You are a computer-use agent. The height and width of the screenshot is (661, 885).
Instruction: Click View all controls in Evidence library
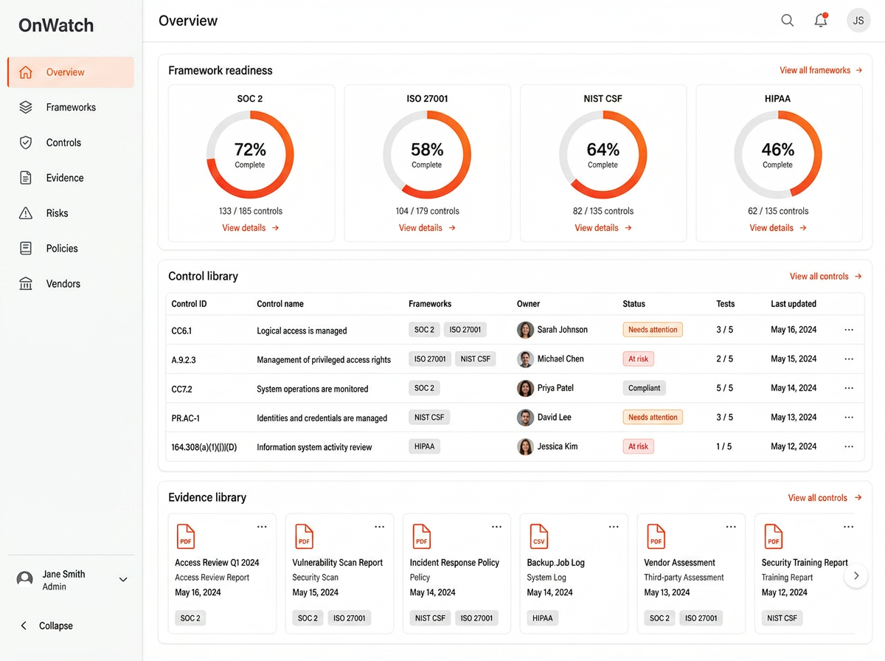[825, 497]
